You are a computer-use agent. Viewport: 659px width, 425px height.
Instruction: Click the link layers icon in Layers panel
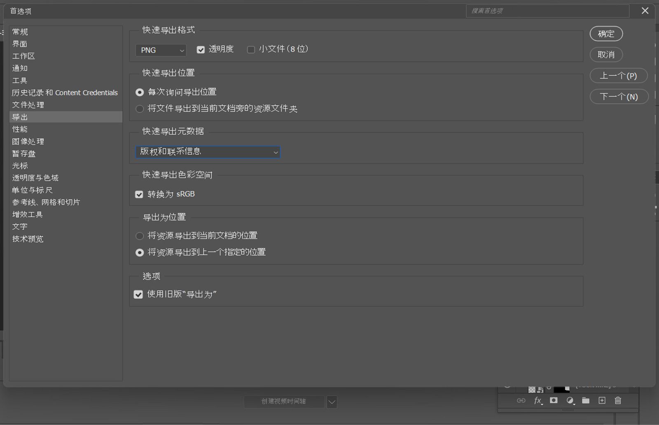521,400
